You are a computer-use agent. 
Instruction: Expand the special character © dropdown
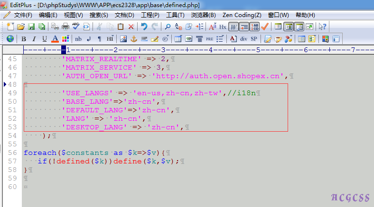(166, 38)
